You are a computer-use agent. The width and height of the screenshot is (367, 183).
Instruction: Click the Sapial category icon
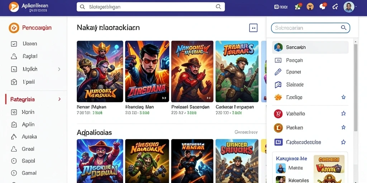coord(14,161)
